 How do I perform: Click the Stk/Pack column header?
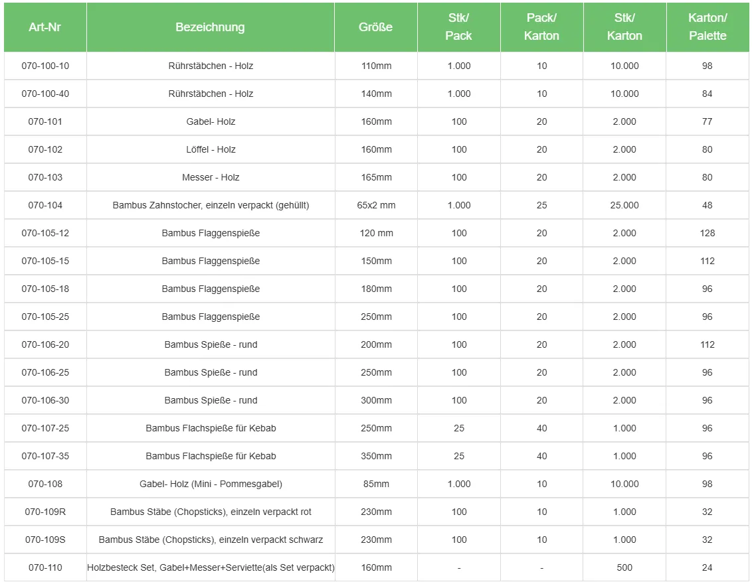[x=458, y=27]
